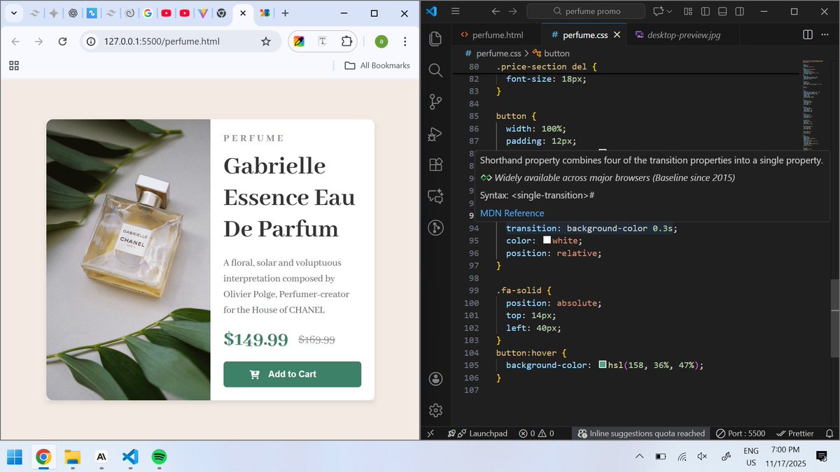Open the Explorer view in VS Code
The width and height of the screenshot is (840, 472).
[x=435, y=38]
